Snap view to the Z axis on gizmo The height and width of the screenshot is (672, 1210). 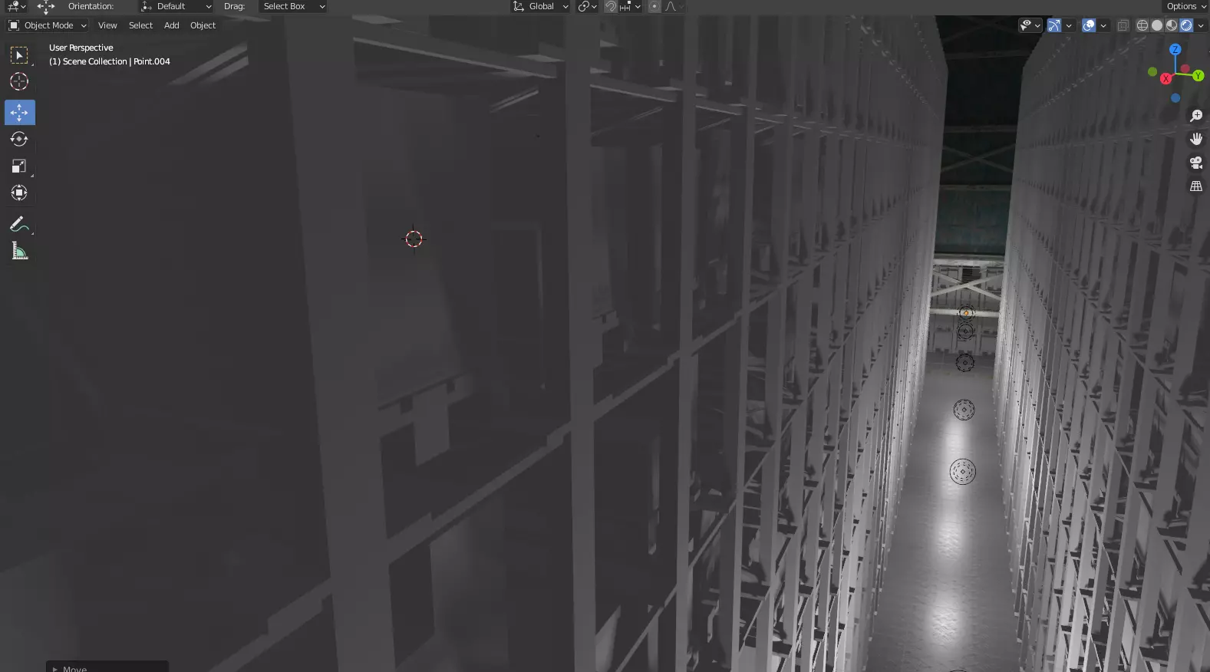pos(1175,48)
